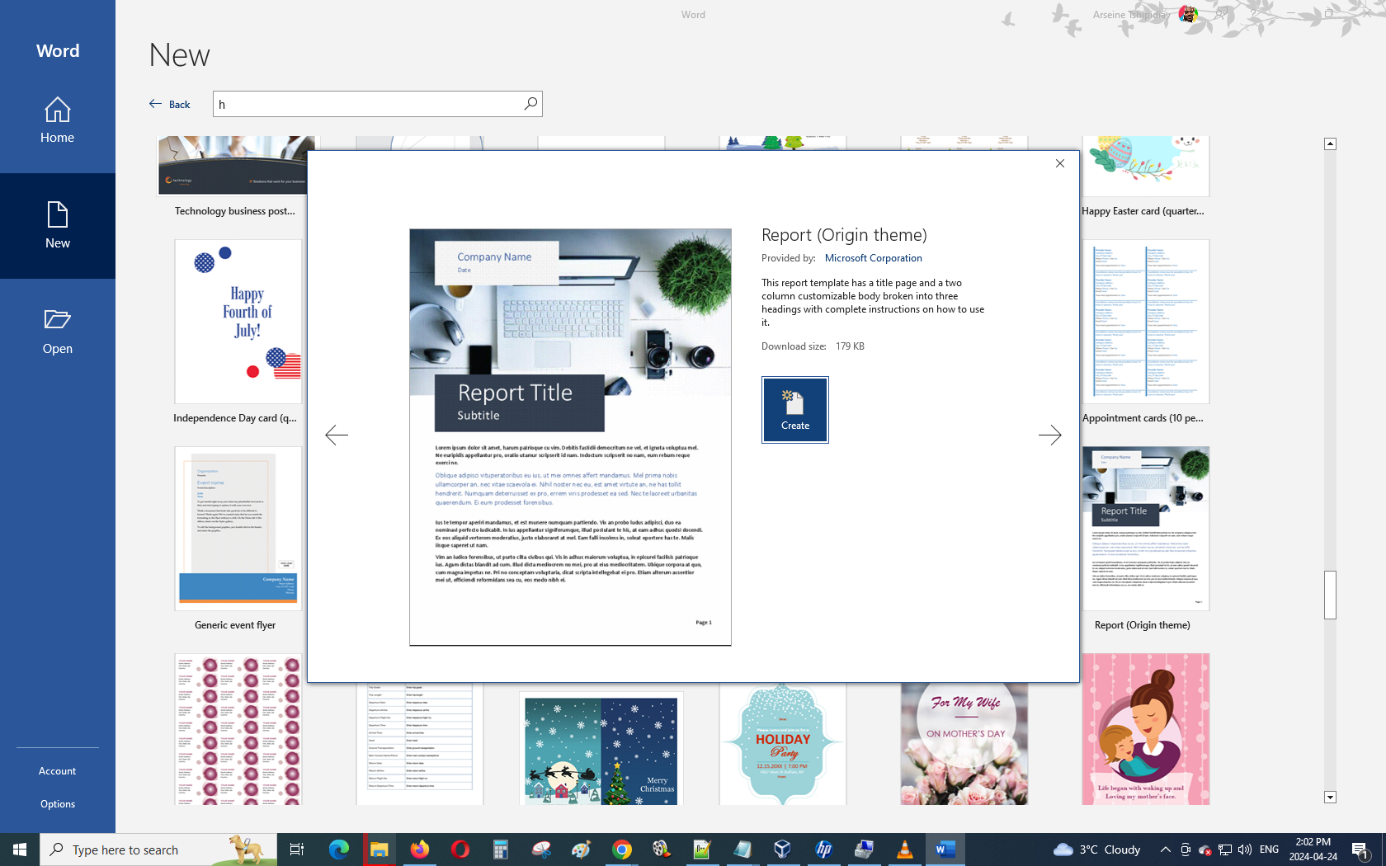Select the Generic event flyer template
This screenshot has width=1386, height=866.
(x=238, y=529)
